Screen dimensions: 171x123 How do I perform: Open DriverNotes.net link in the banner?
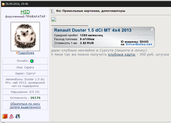(x=139, y=44)
